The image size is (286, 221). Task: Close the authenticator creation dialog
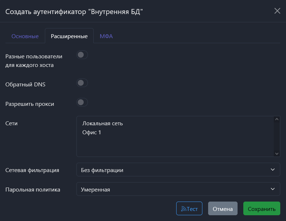click(x=277, y=11)
